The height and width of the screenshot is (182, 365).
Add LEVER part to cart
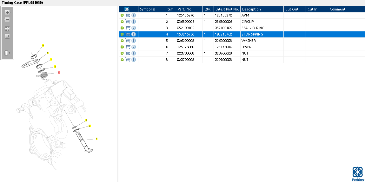click(128, 47)
